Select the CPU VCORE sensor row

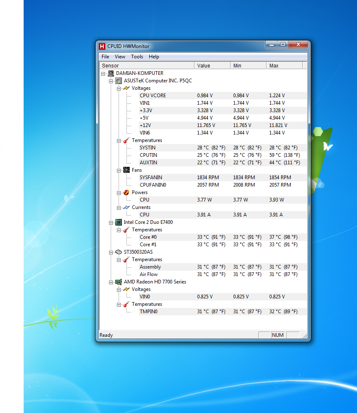pyautogui.click(x=153, y=96)
